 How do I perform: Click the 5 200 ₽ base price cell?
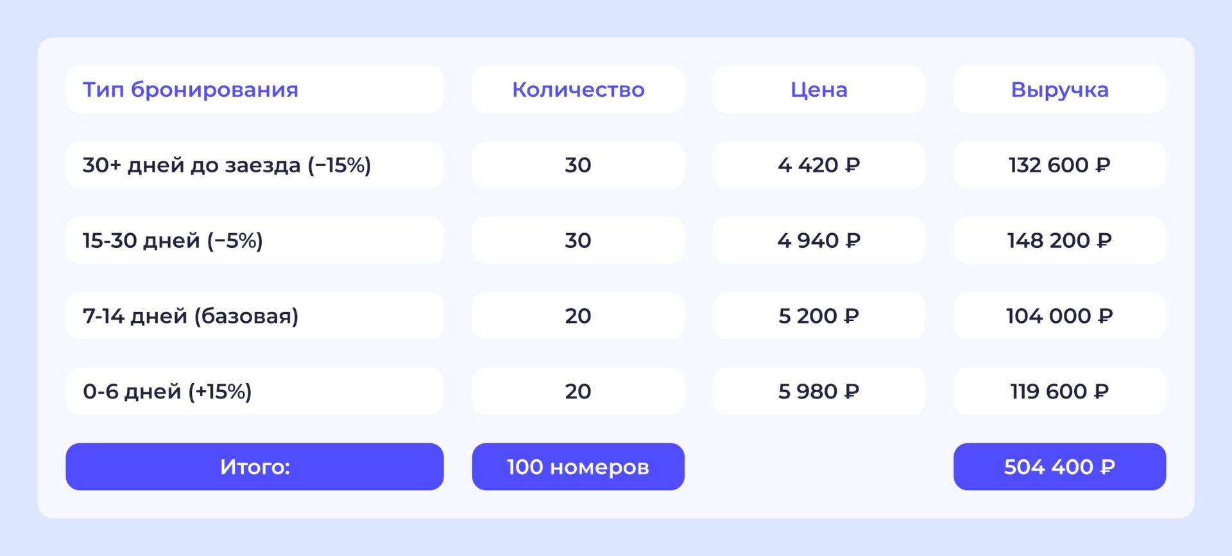point(818,316)
